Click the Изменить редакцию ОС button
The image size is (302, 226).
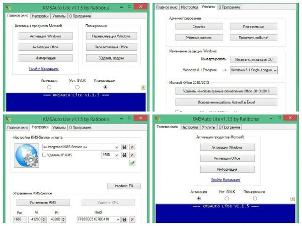[x=254, y=60]
